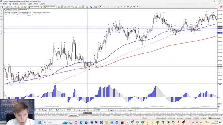Toggle the chart shift button
Image resolution: width=223 pixels, height=125 pixels.
click(83, 7)
